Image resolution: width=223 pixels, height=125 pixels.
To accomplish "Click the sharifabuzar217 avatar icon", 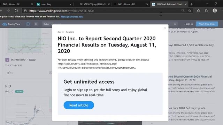I will point(7,60).
